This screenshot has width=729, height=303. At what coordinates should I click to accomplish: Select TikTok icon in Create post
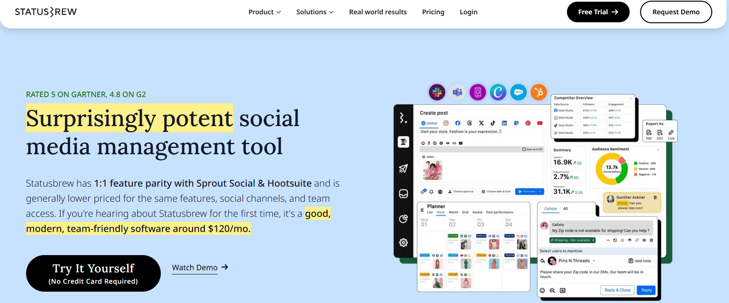pos(492,123)
